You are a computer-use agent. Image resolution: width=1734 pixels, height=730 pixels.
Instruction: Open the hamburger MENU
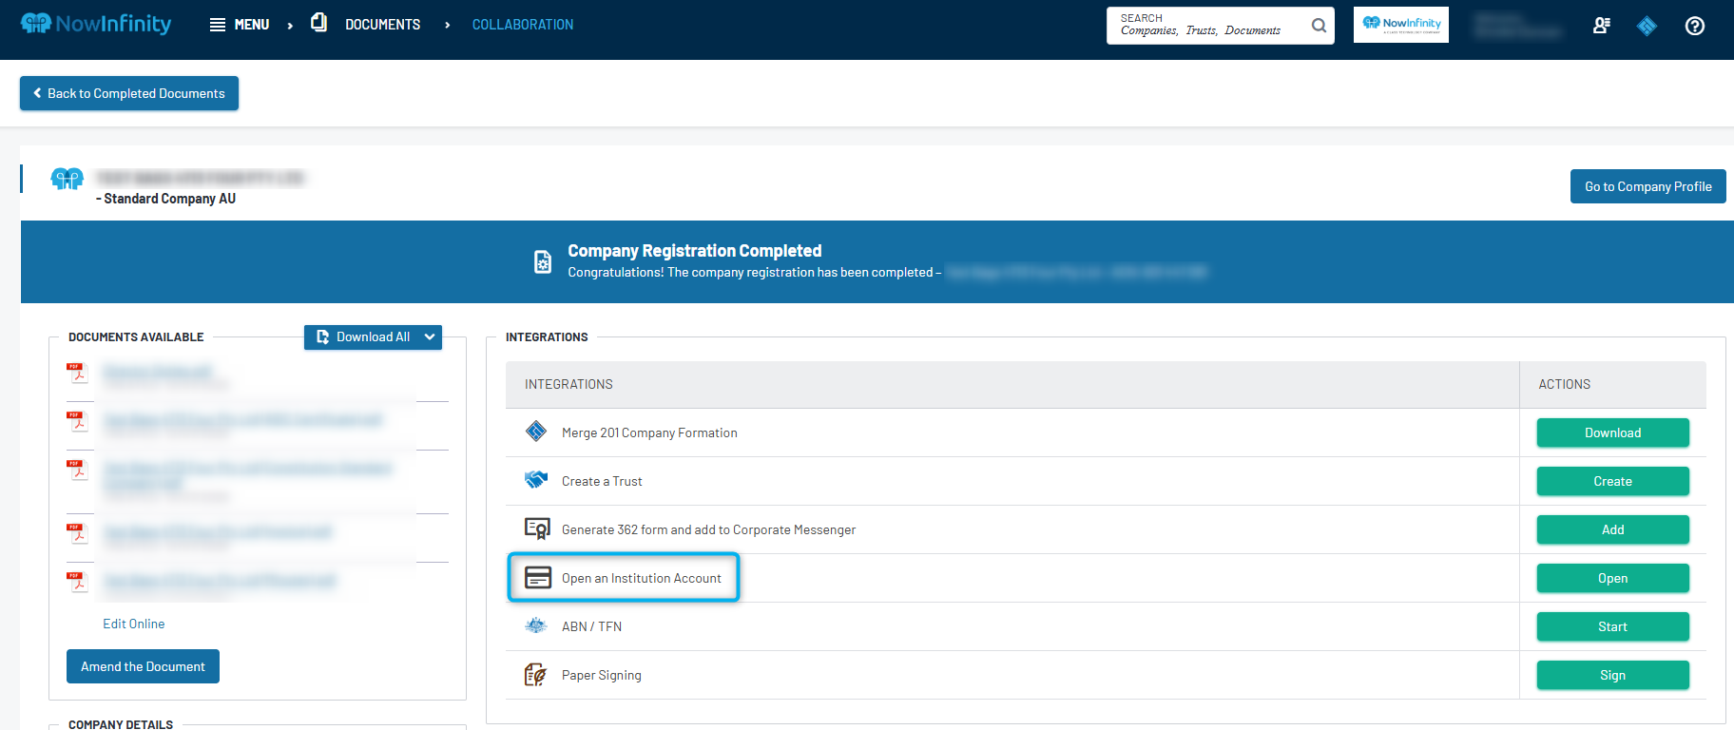click(x=240, y=25)
